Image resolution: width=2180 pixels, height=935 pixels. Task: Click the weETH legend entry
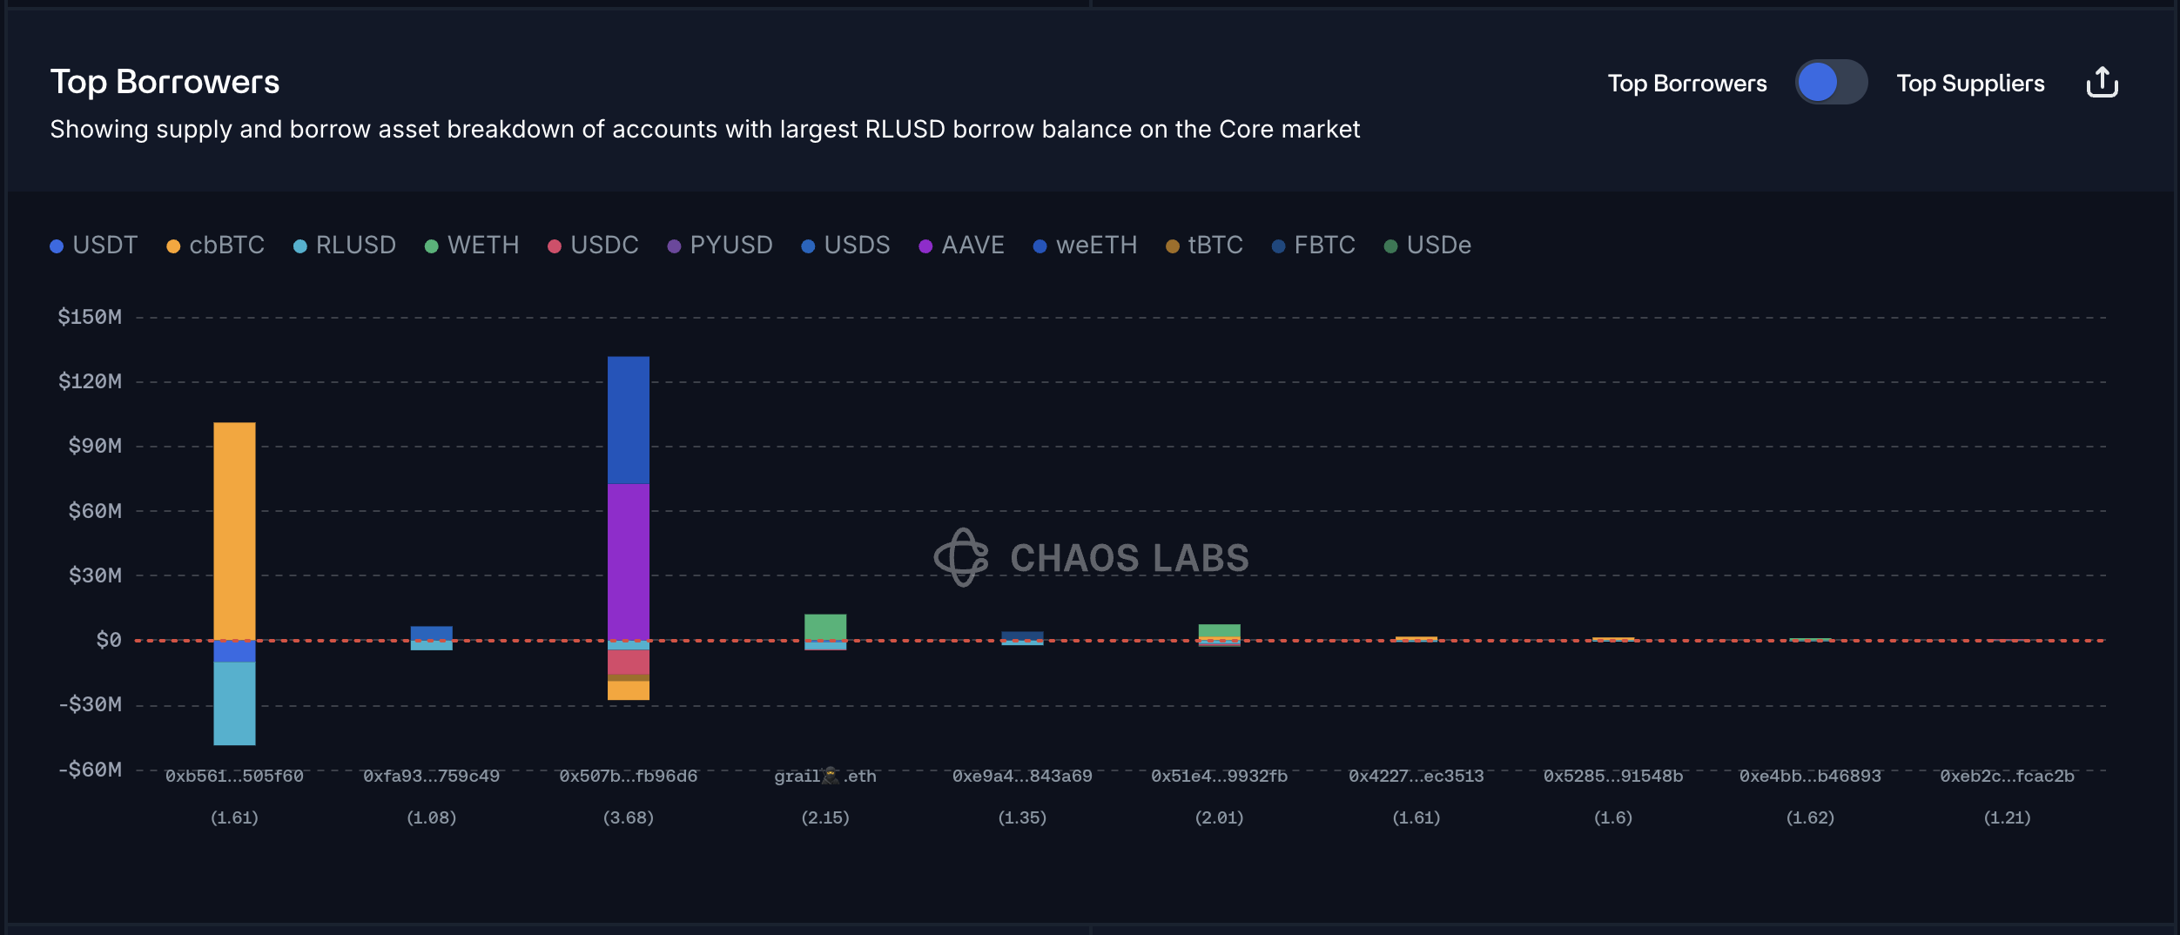click(x=1085, y=246)
